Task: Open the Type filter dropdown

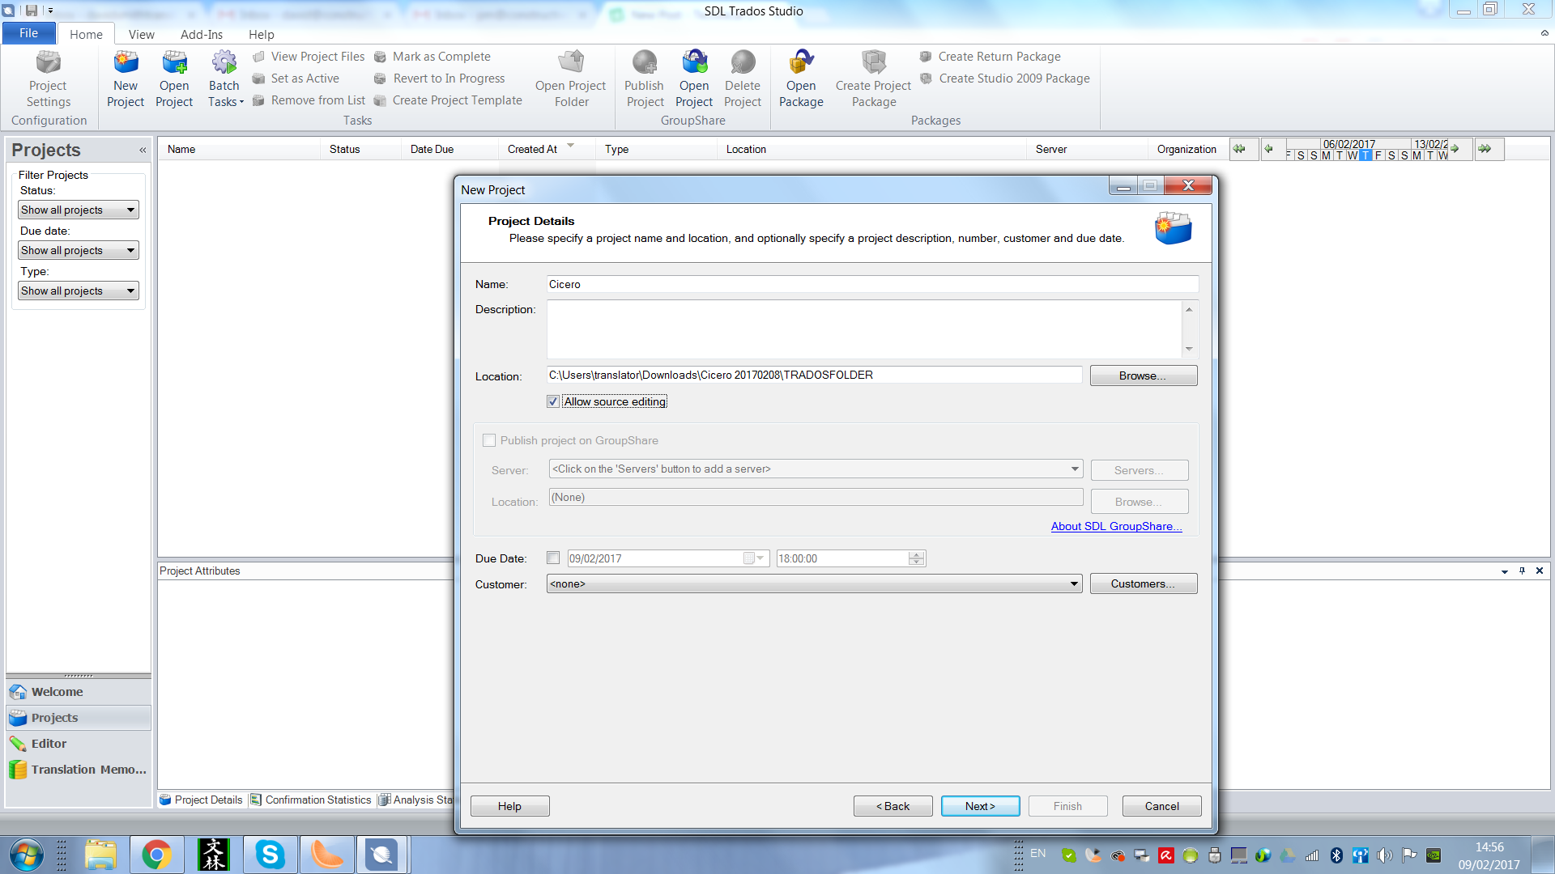Action: [79, 291]
